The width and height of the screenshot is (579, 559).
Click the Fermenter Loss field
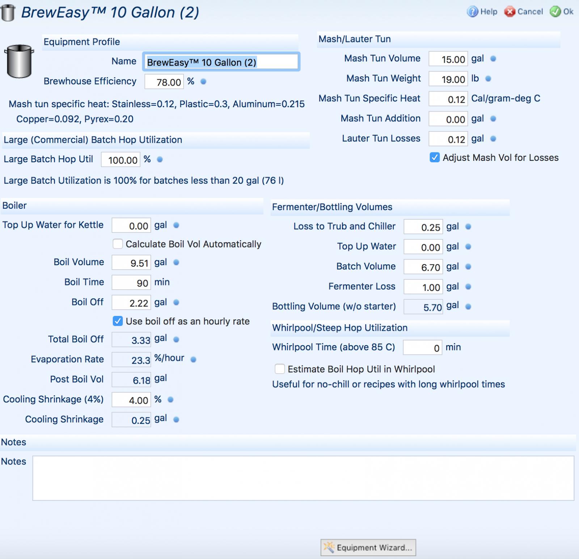tap(423, 287)
